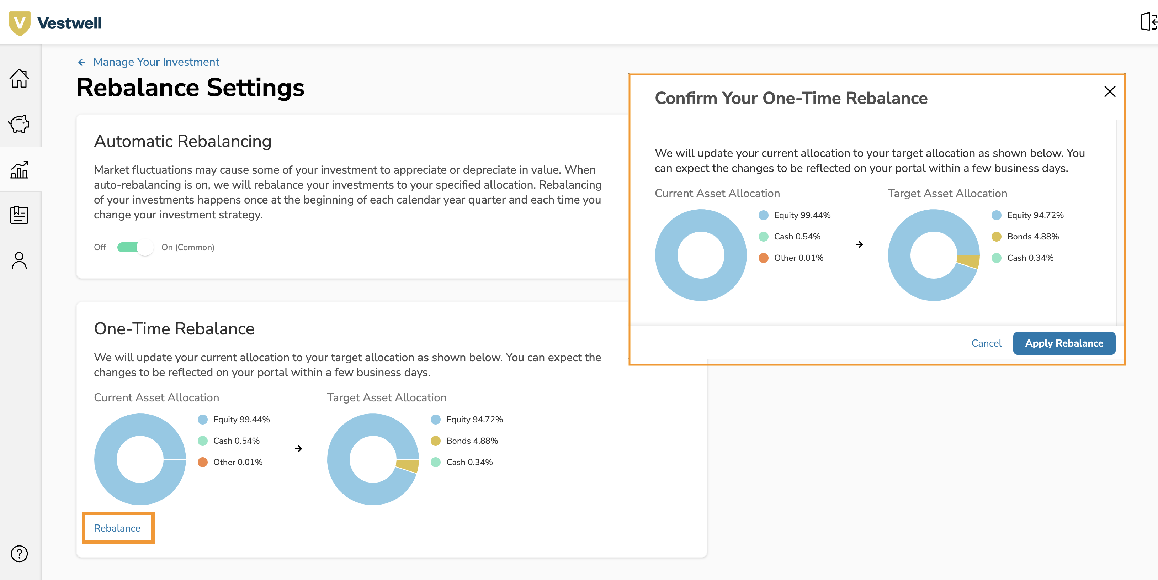Click the help question mark icon
The width and height of the screenshot is (1158, 580).
pos(19,554)
